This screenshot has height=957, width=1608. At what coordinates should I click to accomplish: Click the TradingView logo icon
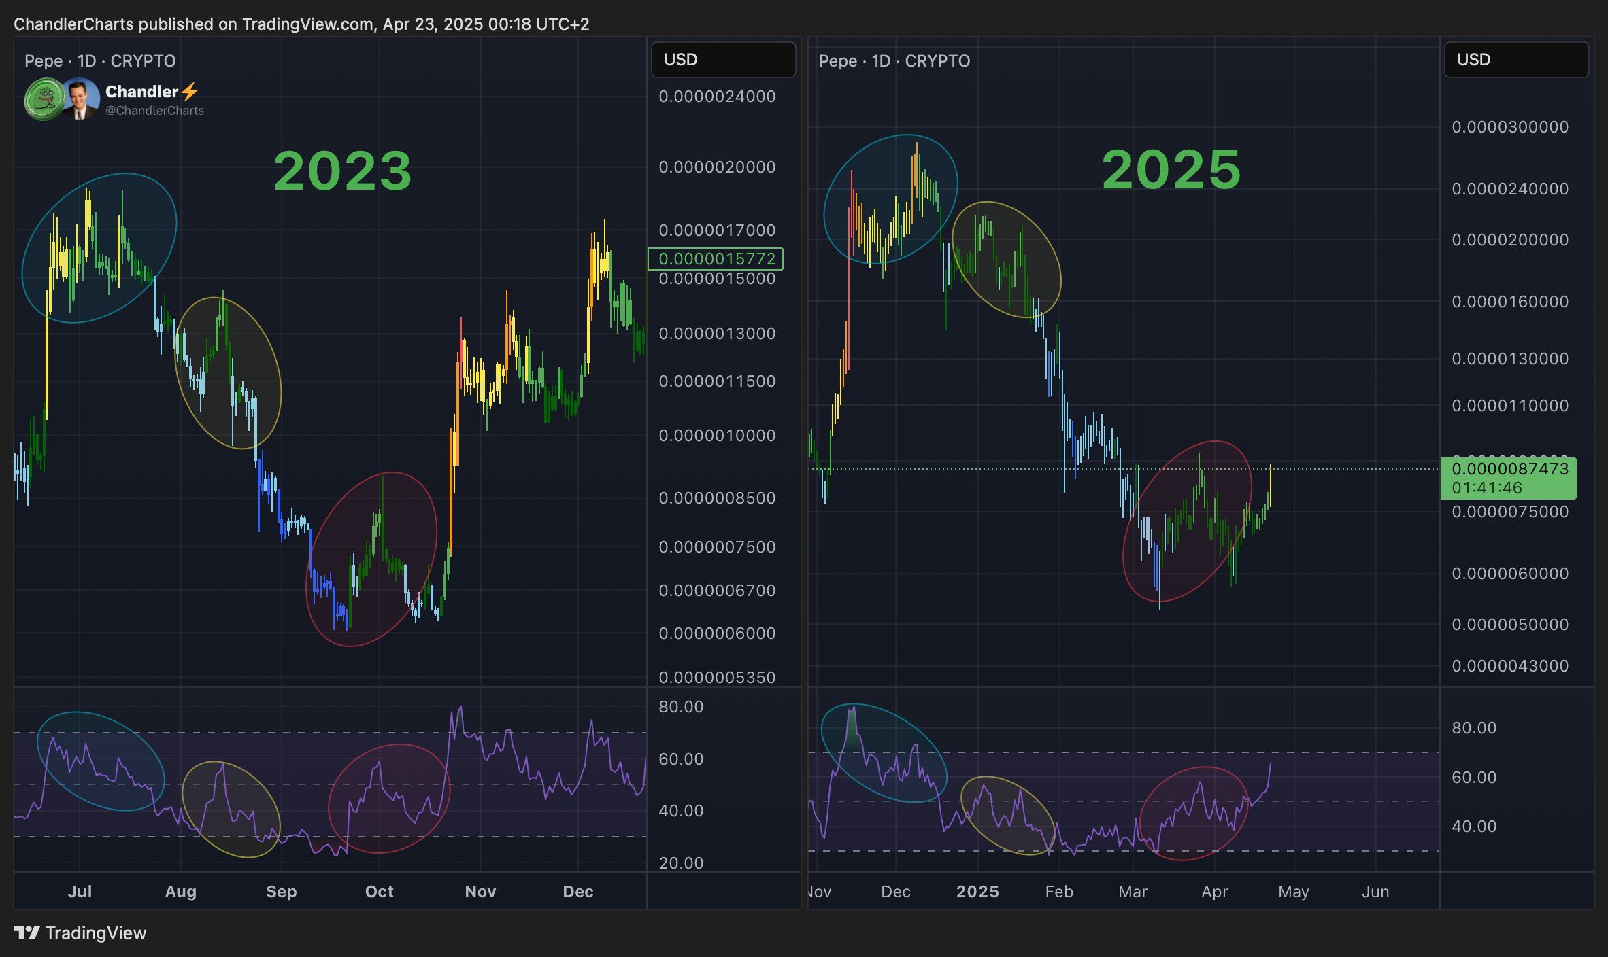27,933
